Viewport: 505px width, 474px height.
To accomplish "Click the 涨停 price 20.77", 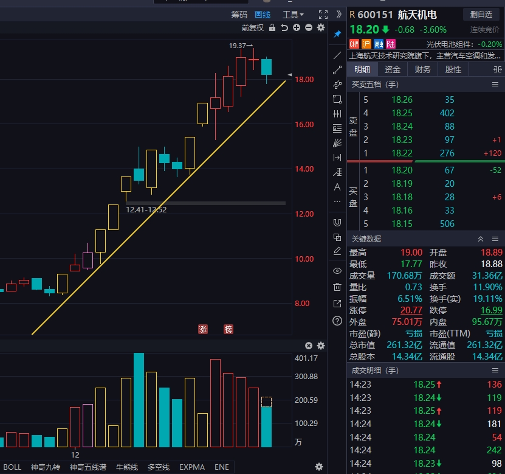I will (411, 310).
